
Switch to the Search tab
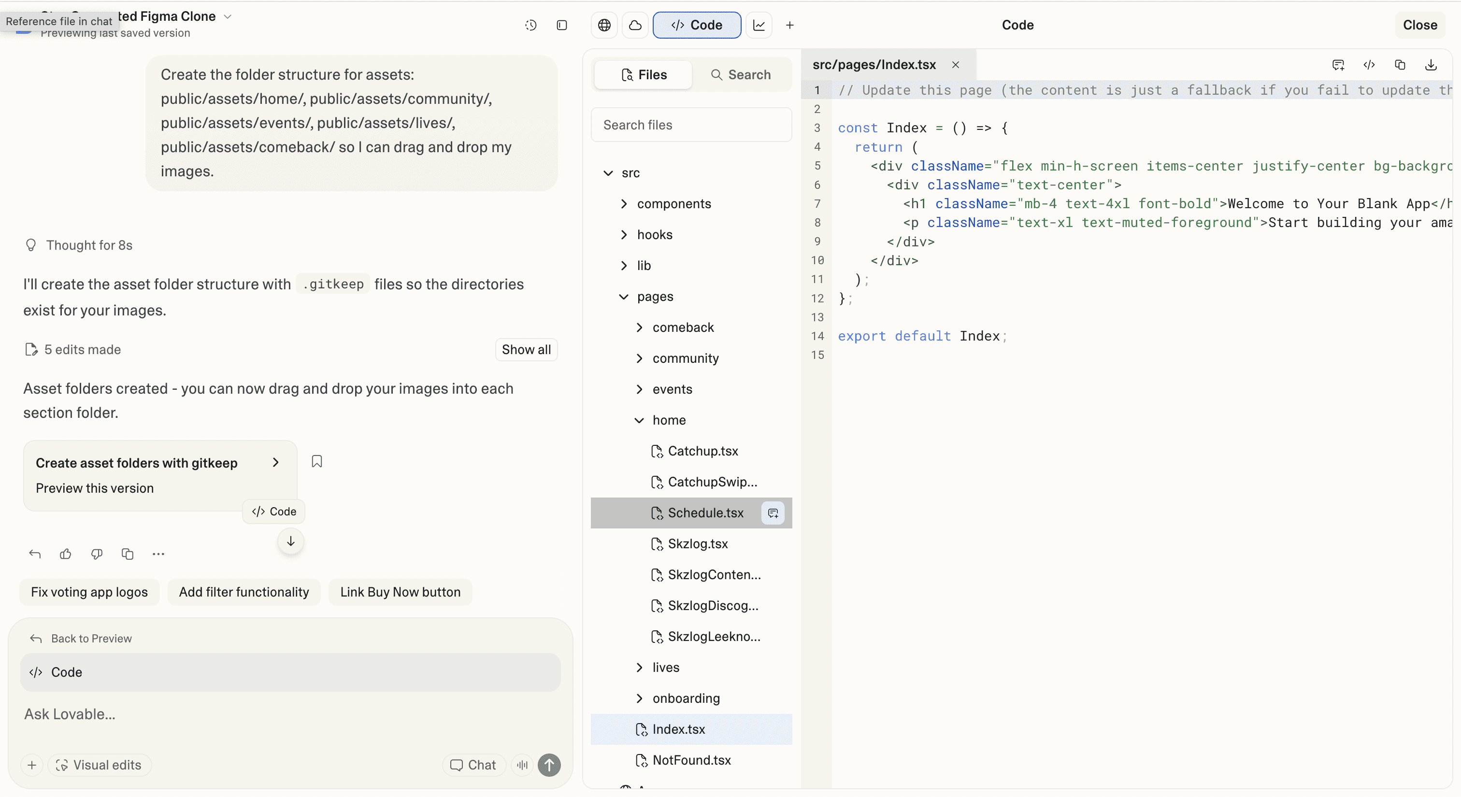point(741,75)
